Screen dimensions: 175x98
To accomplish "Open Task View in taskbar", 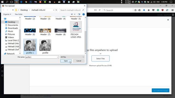I will pos(11,2).
